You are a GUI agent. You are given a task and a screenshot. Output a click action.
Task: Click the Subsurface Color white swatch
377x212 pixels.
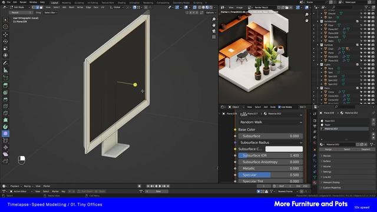click(x=284, y=149)
